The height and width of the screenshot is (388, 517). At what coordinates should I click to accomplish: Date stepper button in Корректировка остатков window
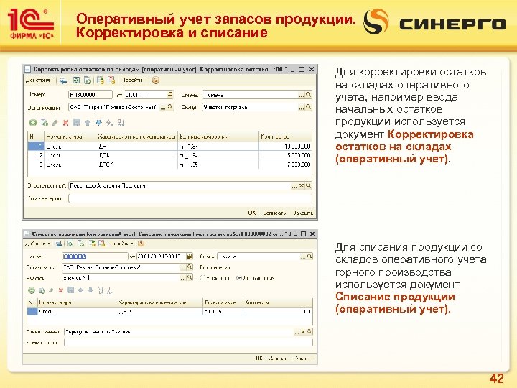click(x=169, y=95)
